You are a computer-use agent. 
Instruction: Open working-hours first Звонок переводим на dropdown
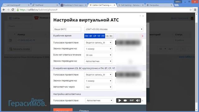(x=98, y=49)
